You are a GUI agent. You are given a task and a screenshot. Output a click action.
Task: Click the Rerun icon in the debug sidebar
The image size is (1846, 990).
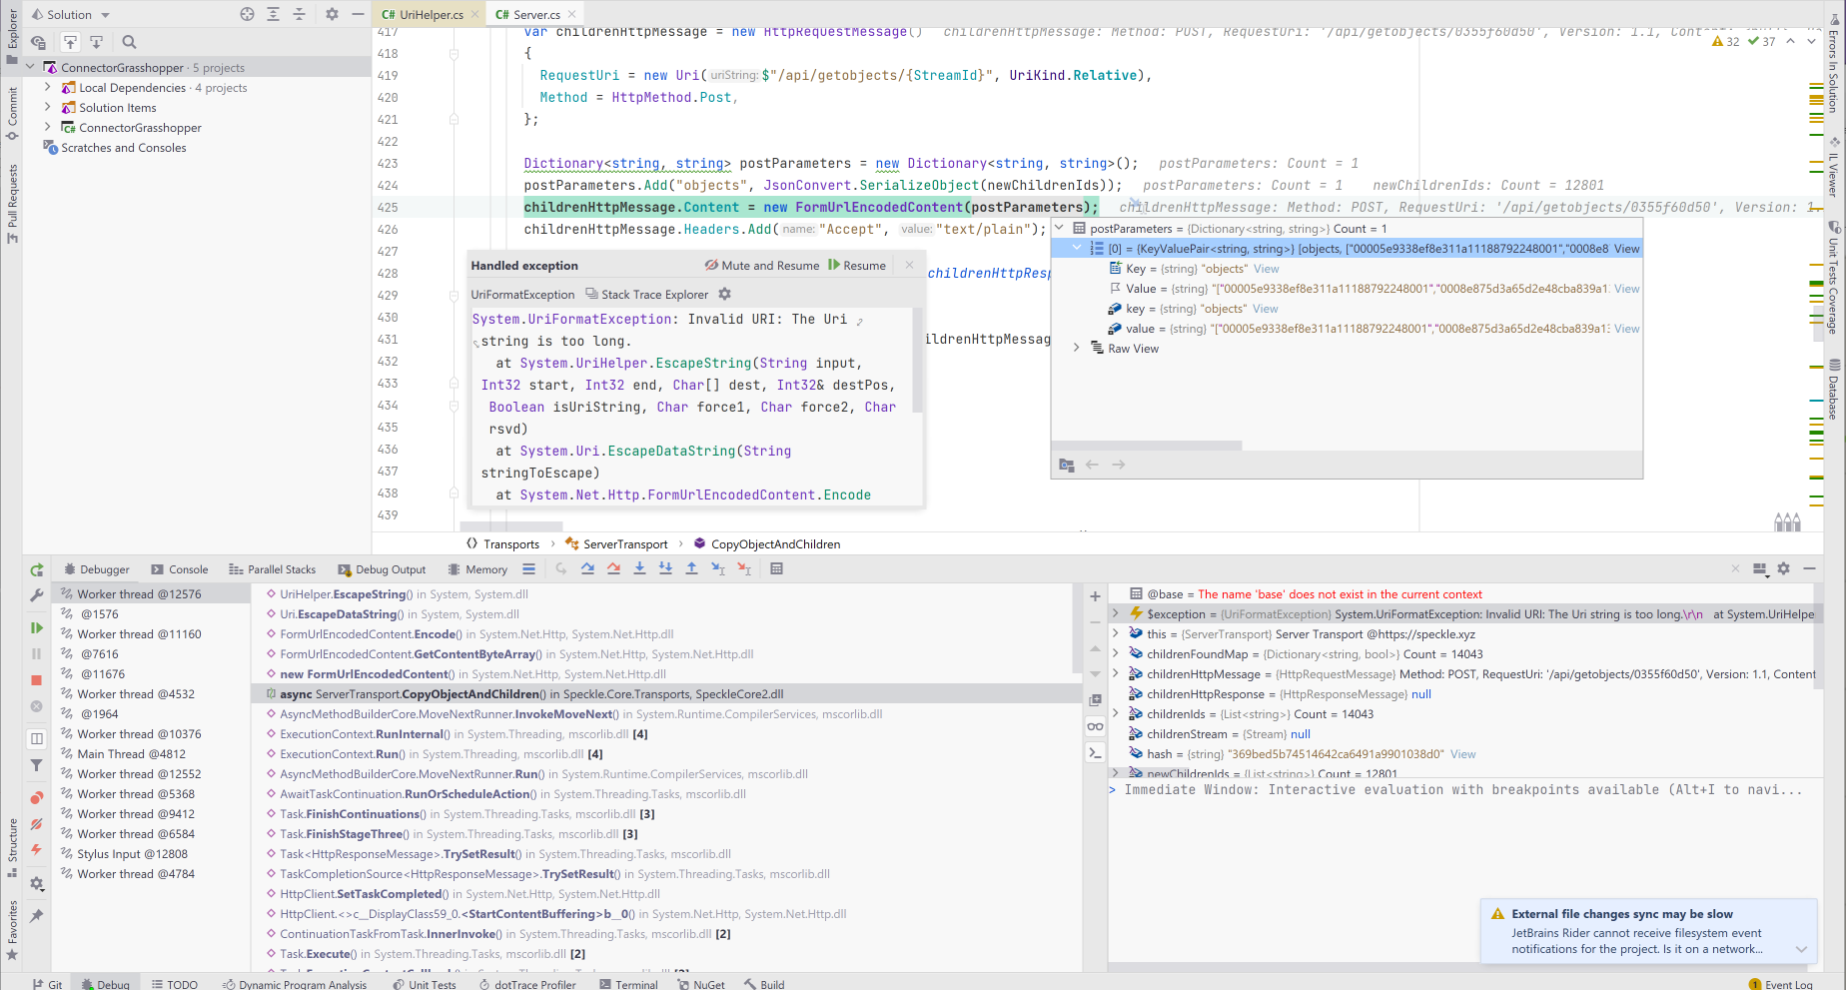click(x=36, y=569)
